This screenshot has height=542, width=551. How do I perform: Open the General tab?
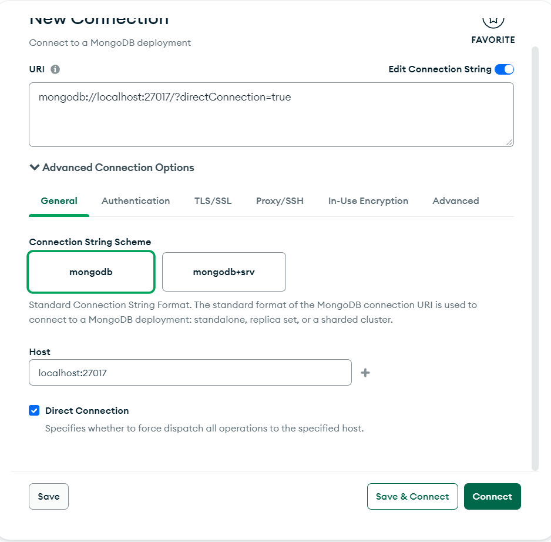(59, 201)
